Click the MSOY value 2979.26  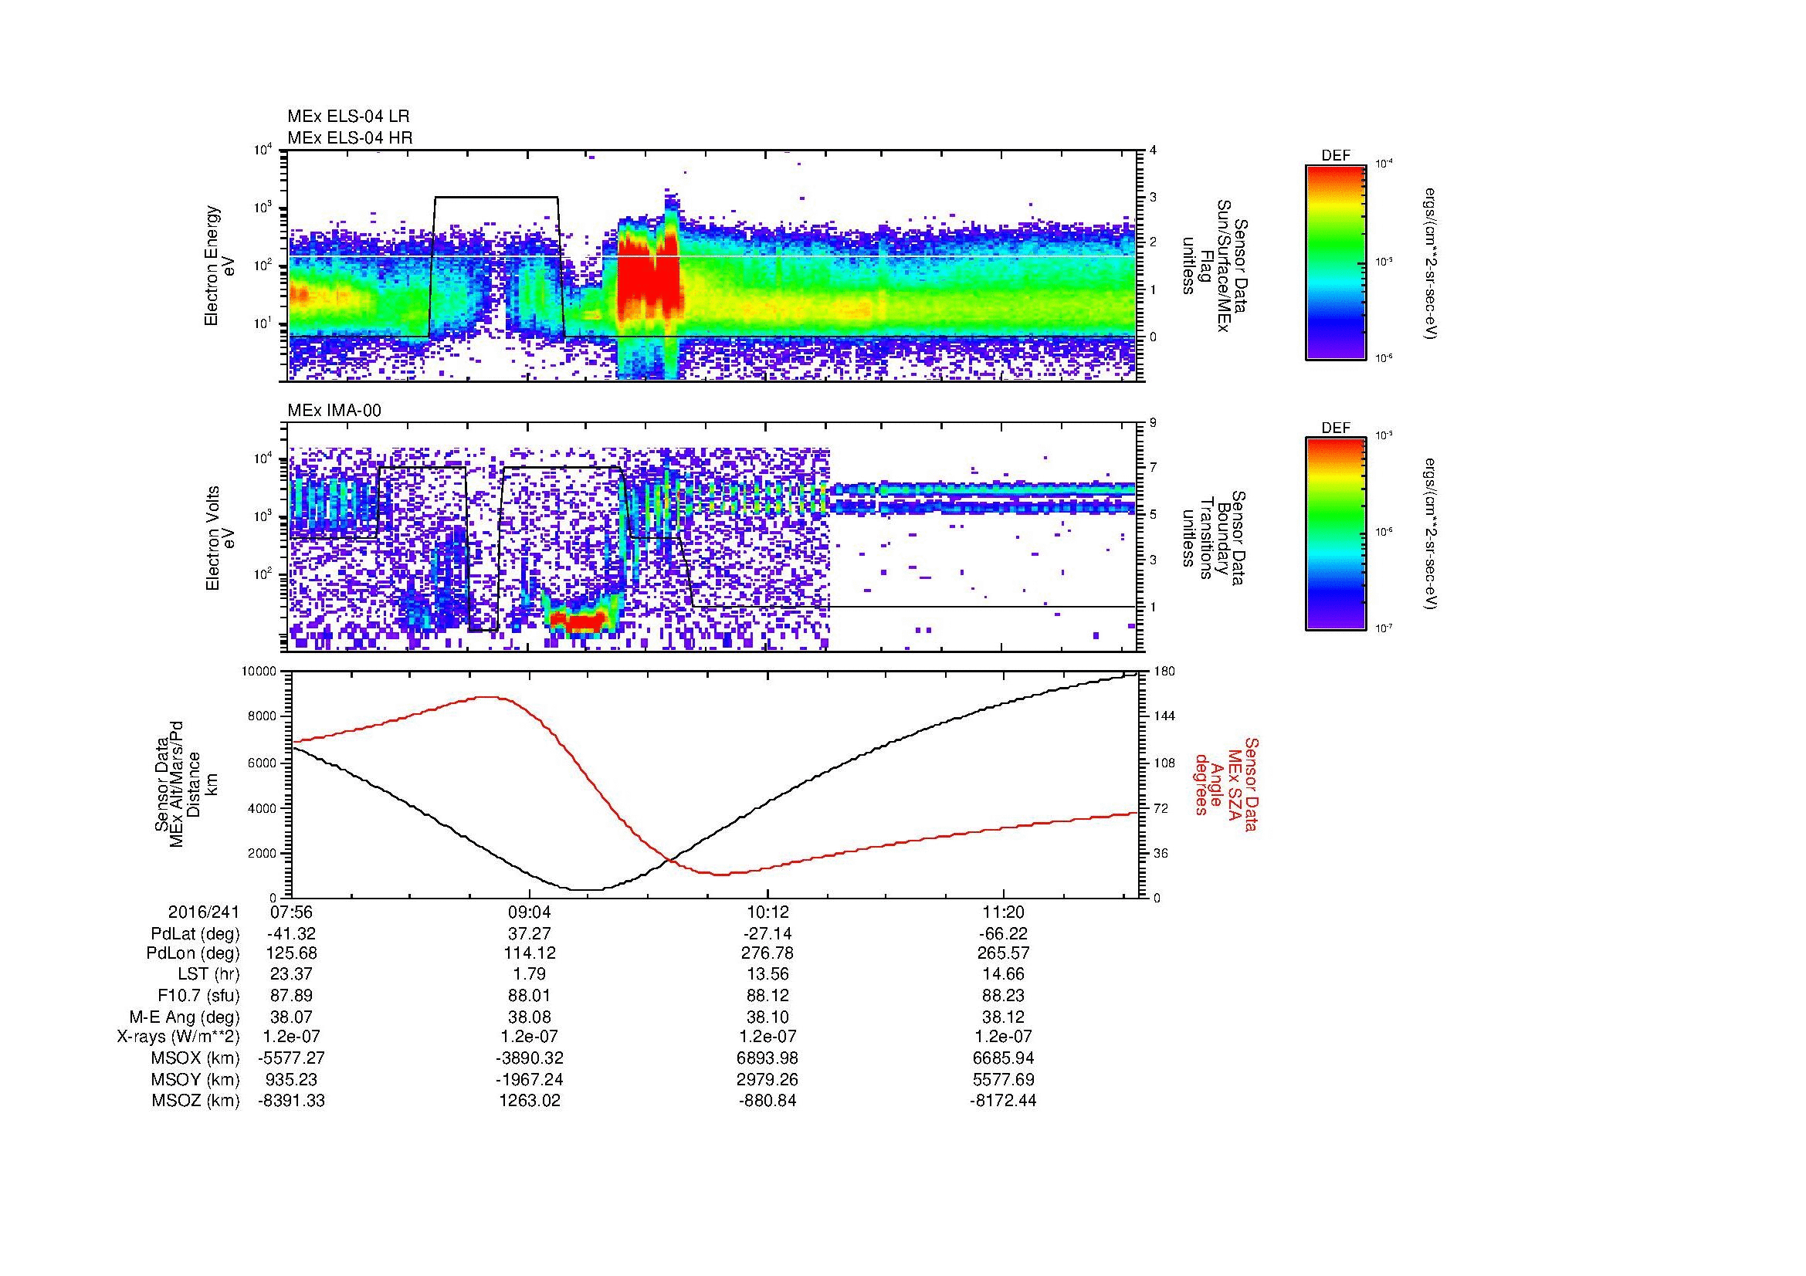767,1079
